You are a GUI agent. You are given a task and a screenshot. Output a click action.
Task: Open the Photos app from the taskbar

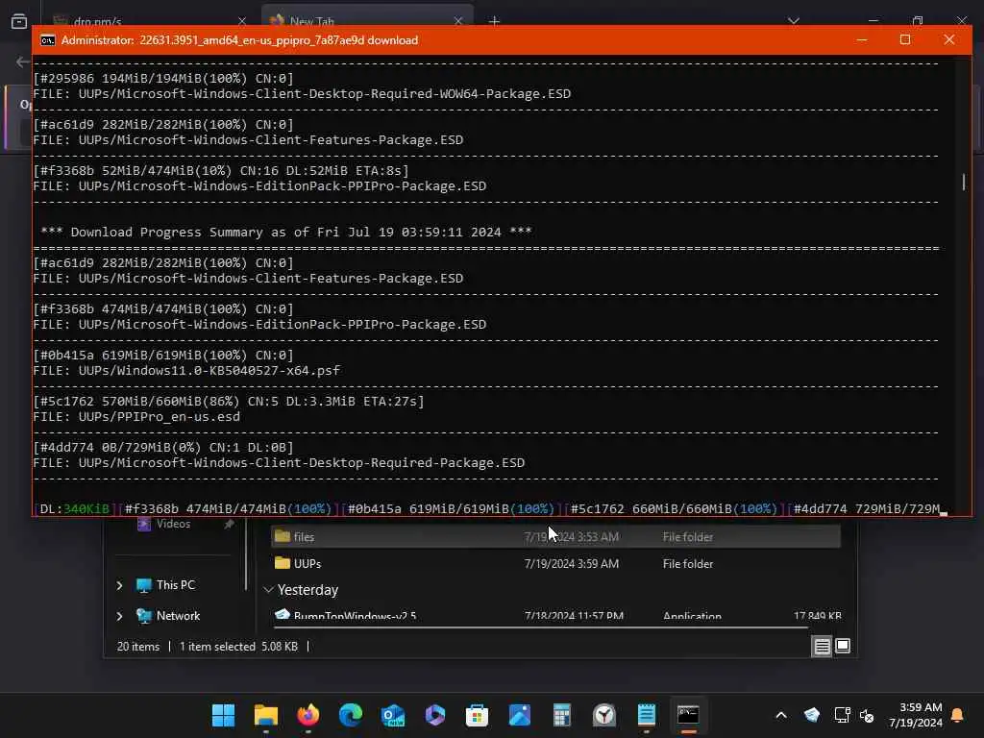point(520,715)
